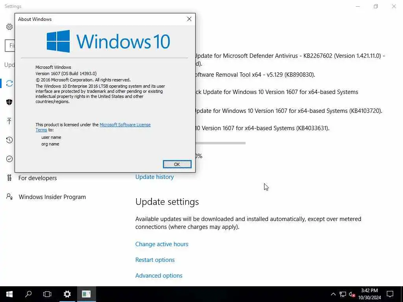Screen dimensions: 403x302
Task: Close the Settings window
Action: [394, 6]
